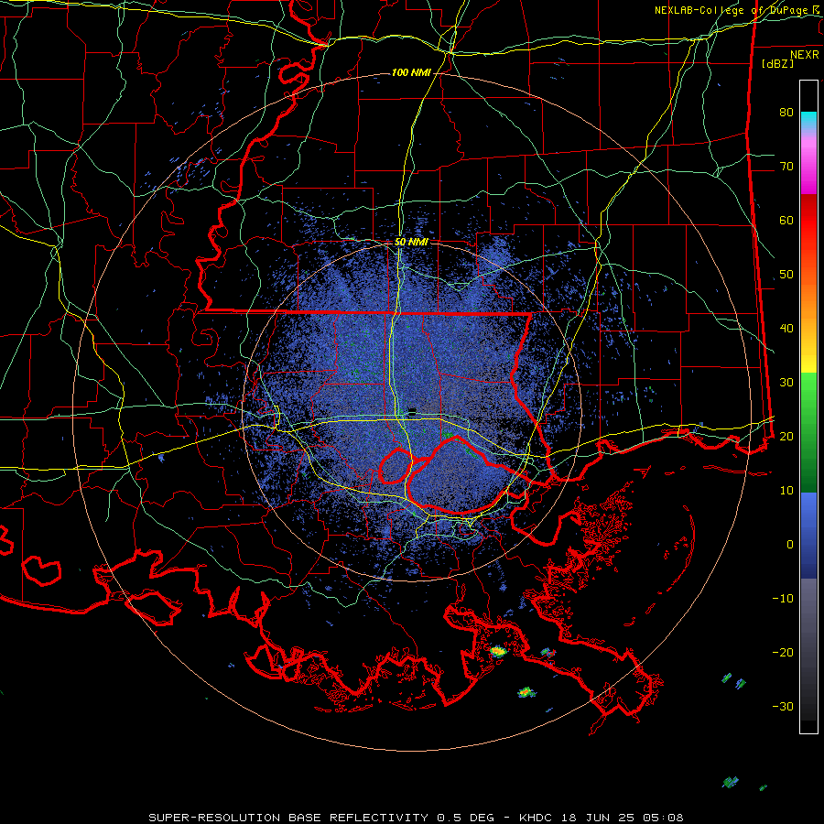Image resolution: width=824 pixels, height=824 pixels.
Task: Click the 70 value on the color scale
Action: tap(786, 166)
